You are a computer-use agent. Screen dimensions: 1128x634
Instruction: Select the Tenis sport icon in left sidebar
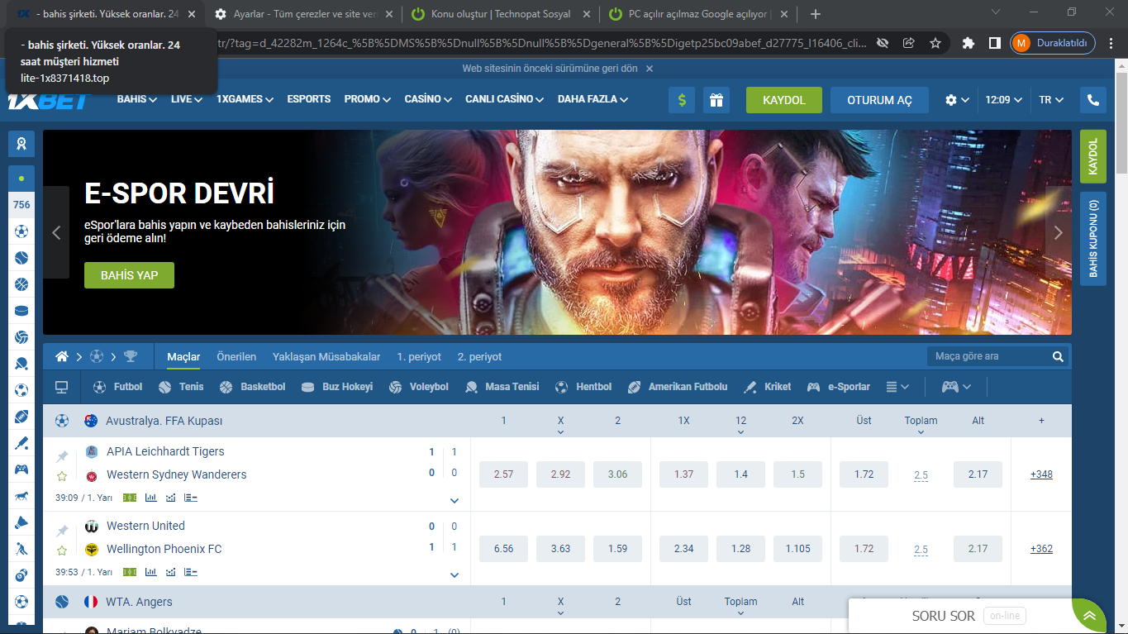click(x=21, y=257)
